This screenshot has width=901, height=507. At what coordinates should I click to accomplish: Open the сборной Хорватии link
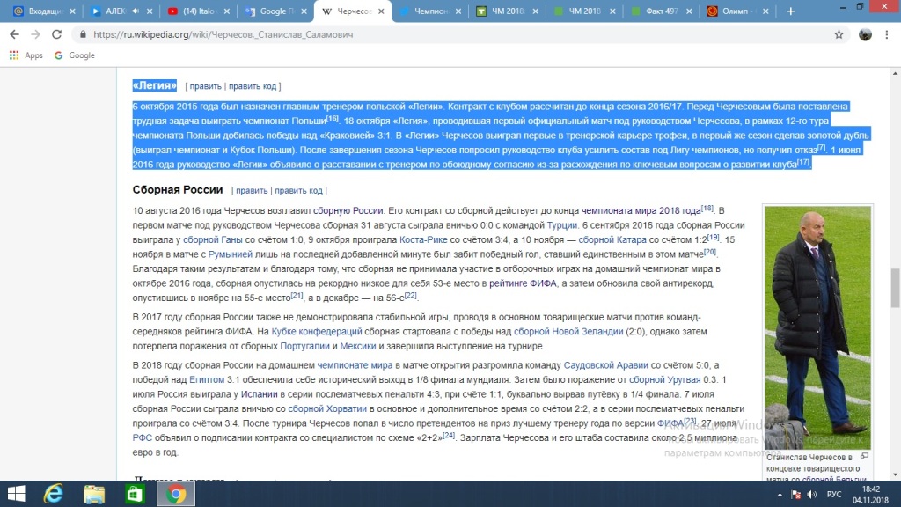click(x=327, y=408)
